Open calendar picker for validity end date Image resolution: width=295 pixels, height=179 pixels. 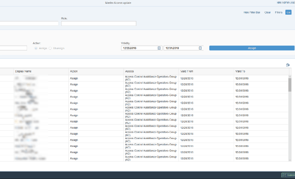200,48
